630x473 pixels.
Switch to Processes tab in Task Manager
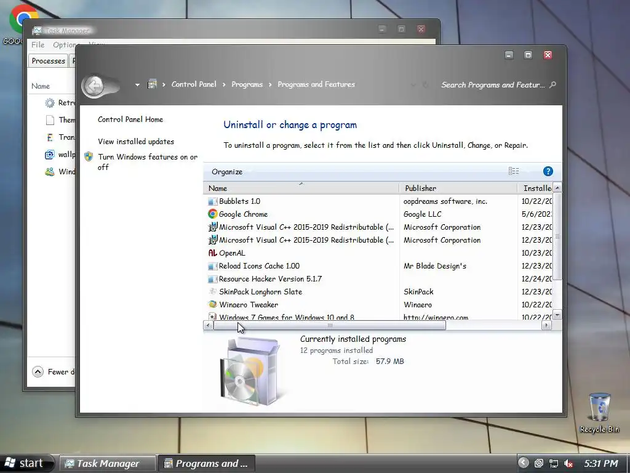click(48, 61)
